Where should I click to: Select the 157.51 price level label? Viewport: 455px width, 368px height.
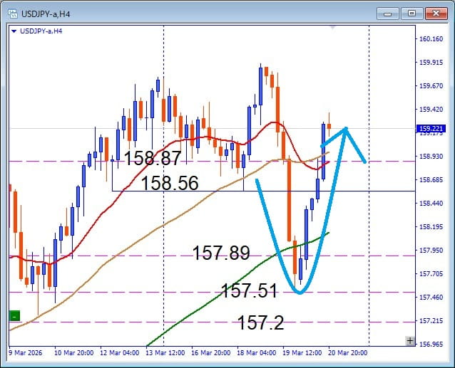click(x=249, y=290)
